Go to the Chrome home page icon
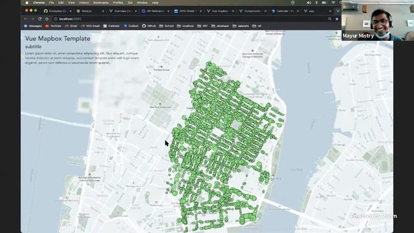The width and height of the screenshot is (414, 233). [x=47, y=19]
